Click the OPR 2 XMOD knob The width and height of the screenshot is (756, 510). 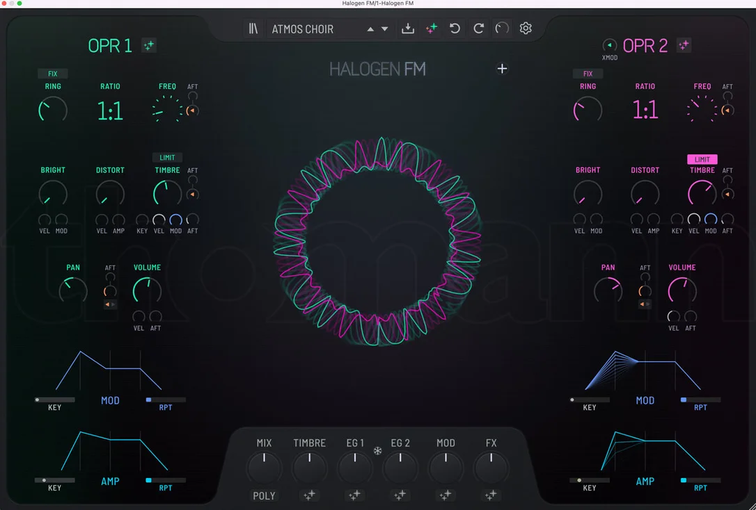point(609,45)
